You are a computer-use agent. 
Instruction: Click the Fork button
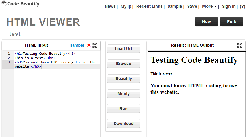pos(232,22)
